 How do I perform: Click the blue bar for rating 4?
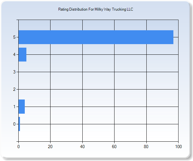tap(23, 54)
